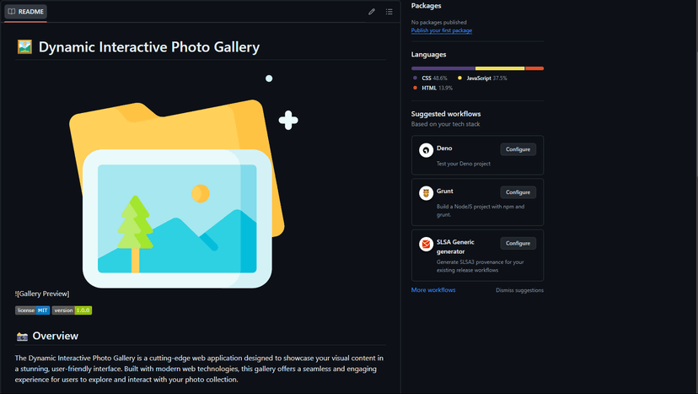Dismiss suggestions for workflows
Image resolution: width=698 pixels, height=394 pixels.
tap(519, 290)
